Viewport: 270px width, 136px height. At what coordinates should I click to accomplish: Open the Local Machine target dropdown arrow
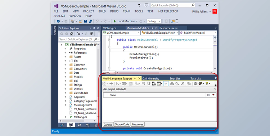click(x=137, y=21)
